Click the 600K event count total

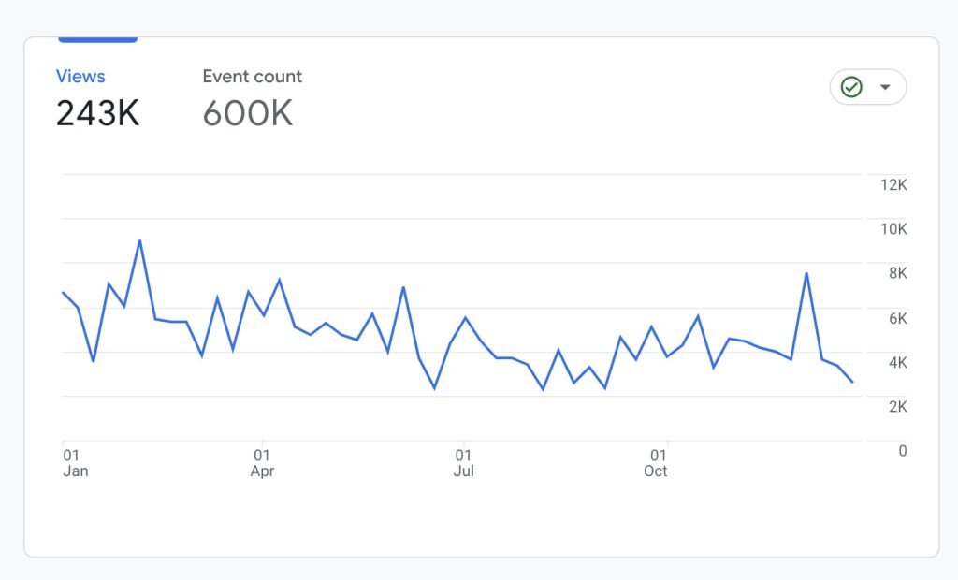pos(248,114)
